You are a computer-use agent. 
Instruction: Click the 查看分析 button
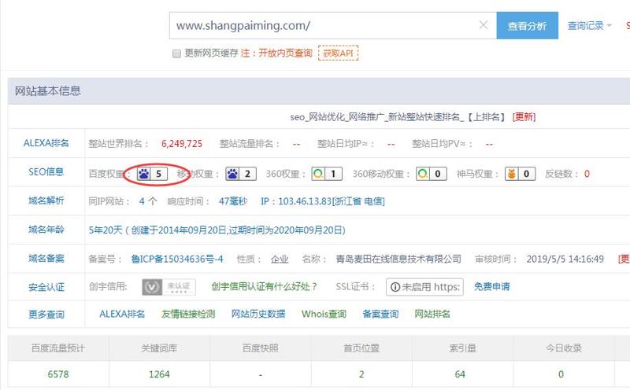pos(527,25)
